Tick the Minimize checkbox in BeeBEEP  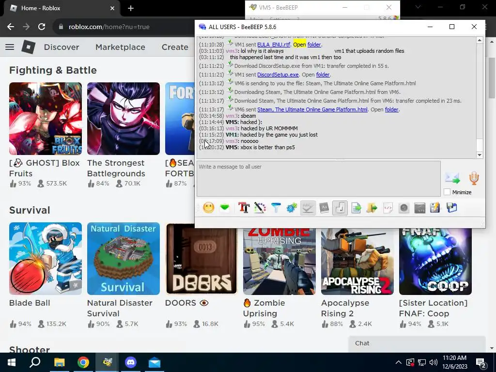(x=447, y=192)
